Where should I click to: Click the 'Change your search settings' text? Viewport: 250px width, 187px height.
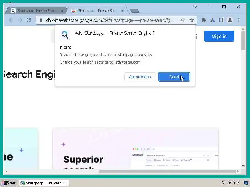[100, 62]
